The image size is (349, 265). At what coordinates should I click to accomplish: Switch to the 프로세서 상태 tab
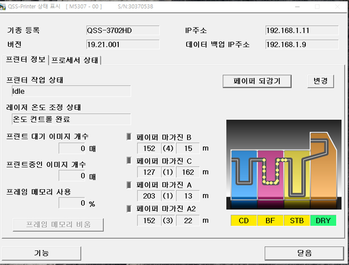click(x=76, y=60)
